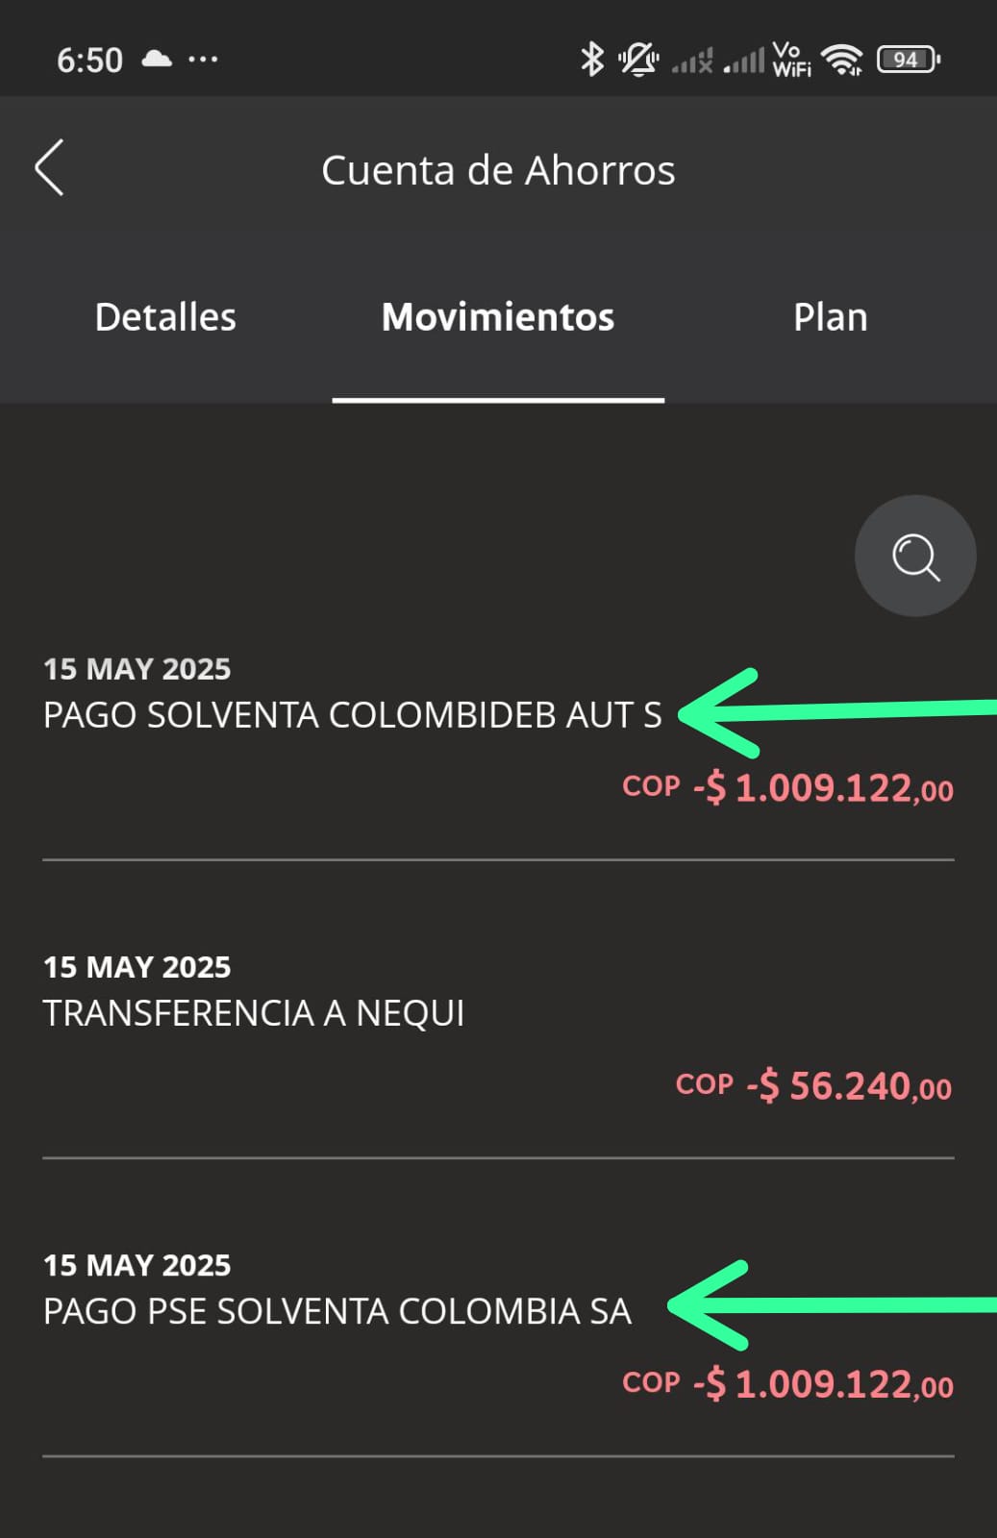Tap the clock showing 6:50
This screenshot has width=997, height=1538.
pos(89,60)
